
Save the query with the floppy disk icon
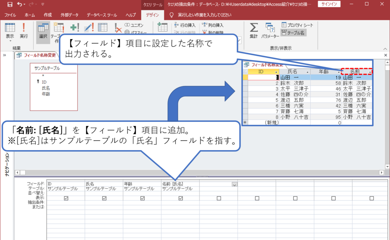click(10, 4)
